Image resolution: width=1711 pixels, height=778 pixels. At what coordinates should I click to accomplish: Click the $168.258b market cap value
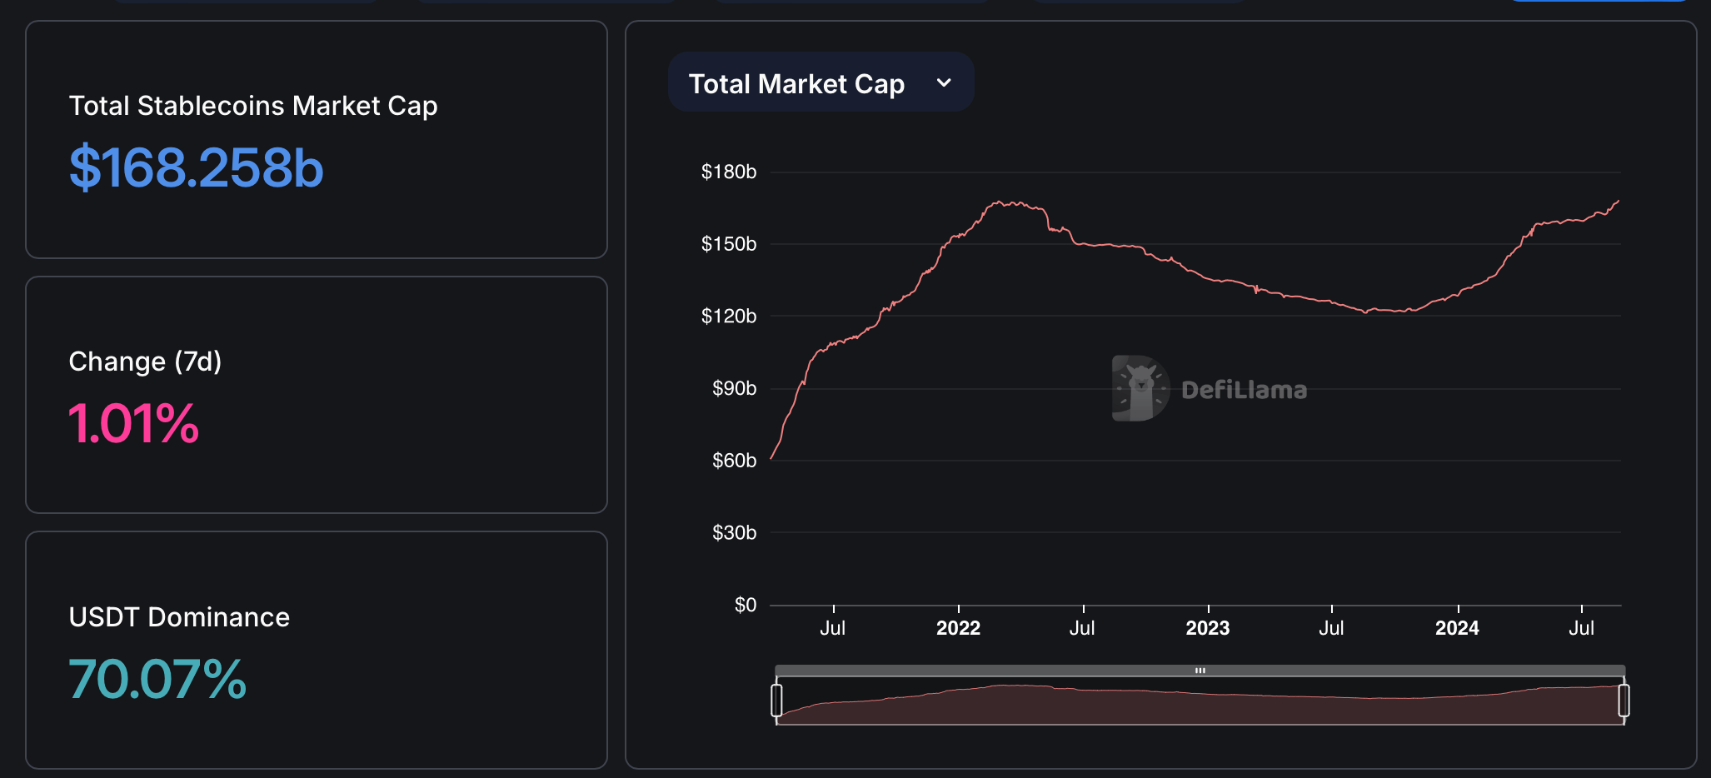[x=196, y=168]
